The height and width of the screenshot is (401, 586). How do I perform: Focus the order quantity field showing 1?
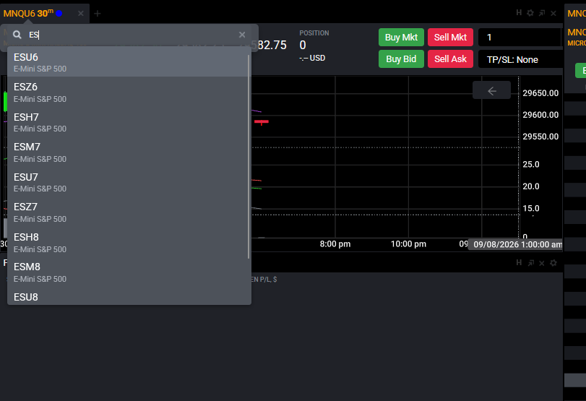click(x=520, y=38)
